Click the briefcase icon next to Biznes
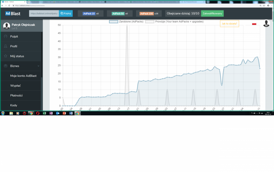 5,66
